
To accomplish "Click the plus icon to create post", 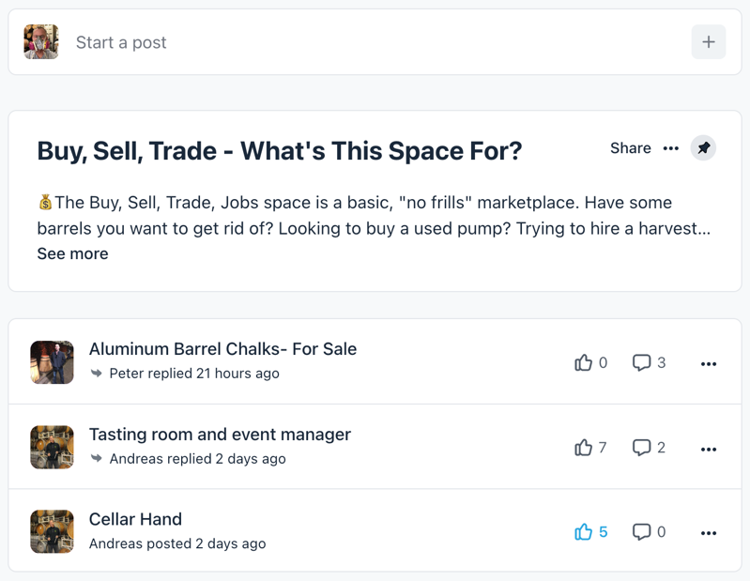I will 709,42.
